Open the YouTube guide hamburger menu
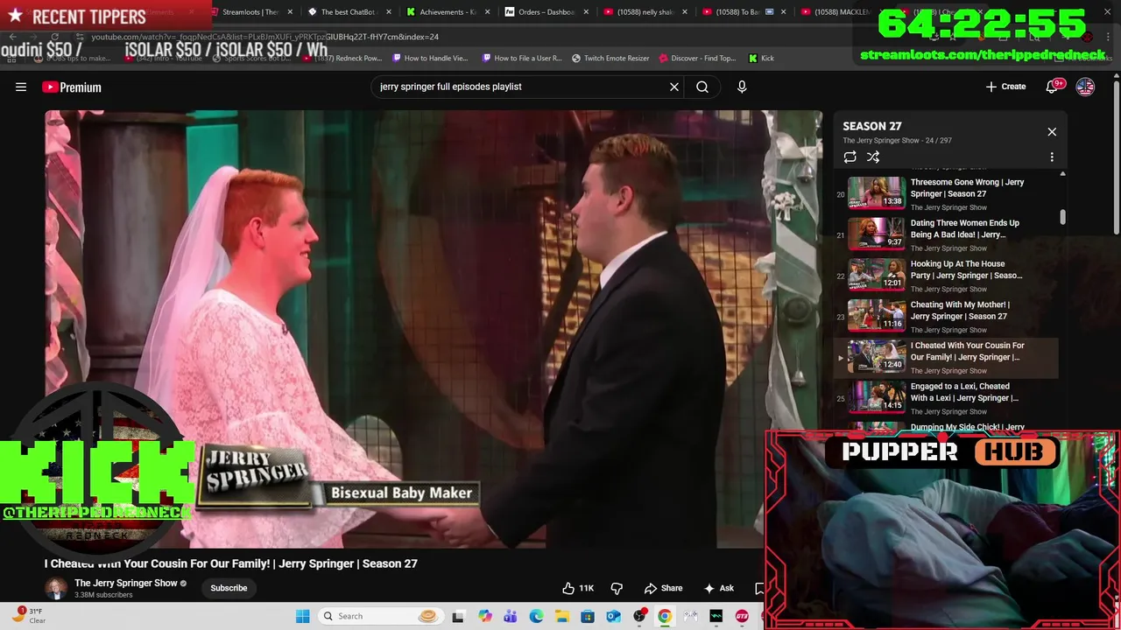The image size is (1121, 630). pyautogui.click(x=21, y=87)
